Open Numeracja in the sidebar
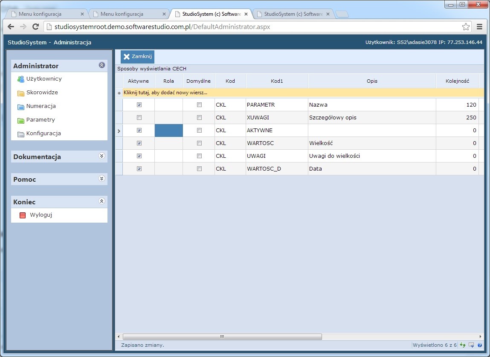The width and height of the screenshot is (490, 357). pos(41,106)
